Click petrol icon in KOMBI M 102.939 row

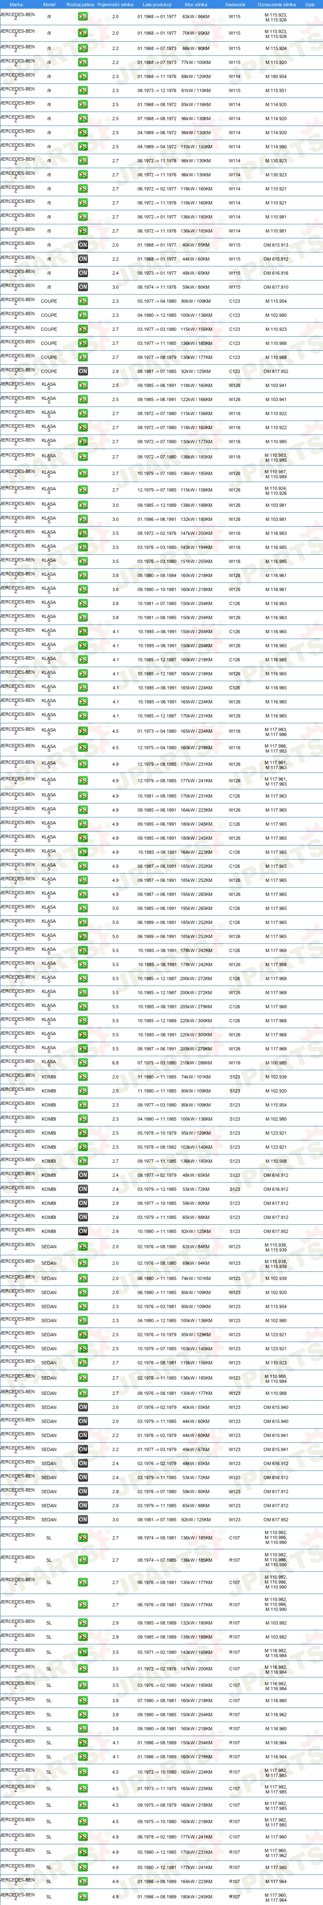coord(83,1078)
